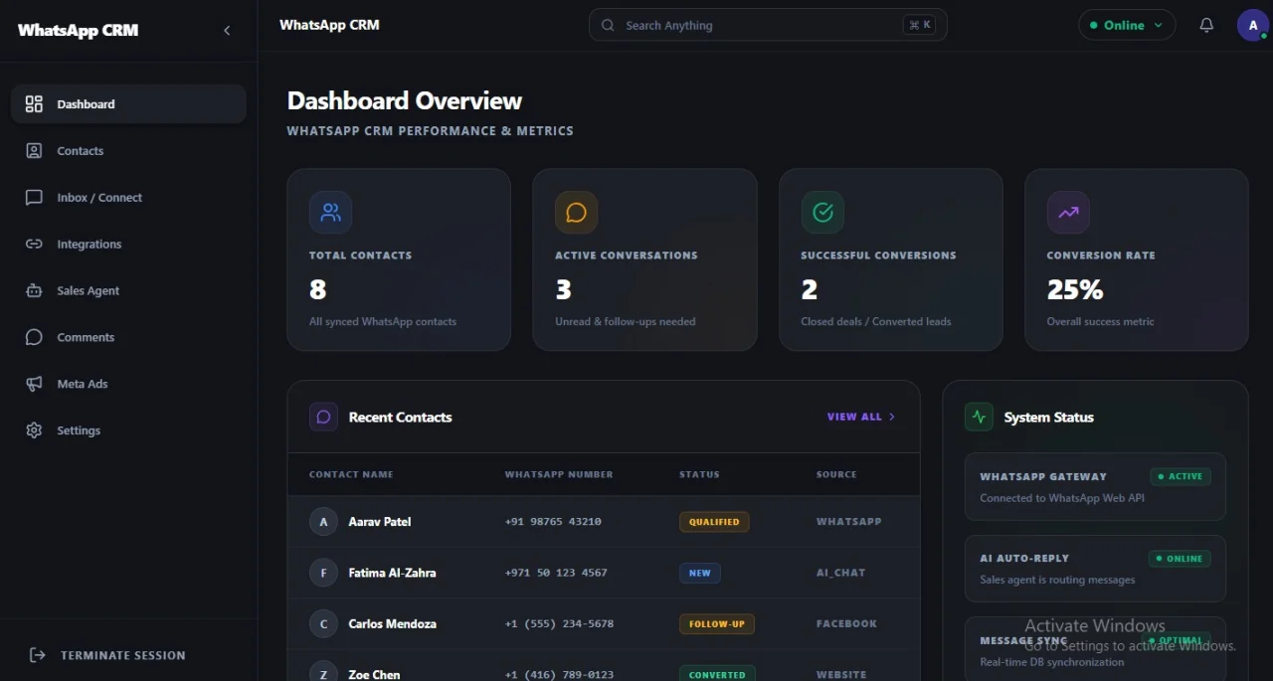The height and width of the screenshot is (681, 1273).
Task: Open the Dashboard sidebar item
Action: 128,103
